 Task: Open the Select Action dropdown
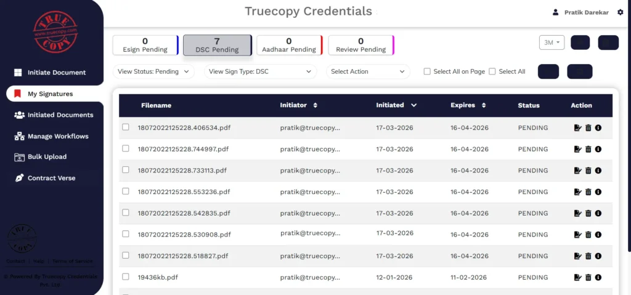point(368,71)
